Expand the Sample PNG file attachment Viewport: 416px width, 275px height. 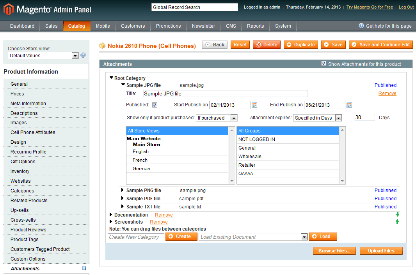click(122, 190)
